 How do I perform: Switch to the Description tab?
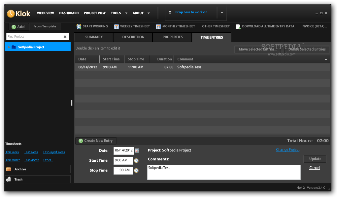pyautogui.click(x=133, y=37)
